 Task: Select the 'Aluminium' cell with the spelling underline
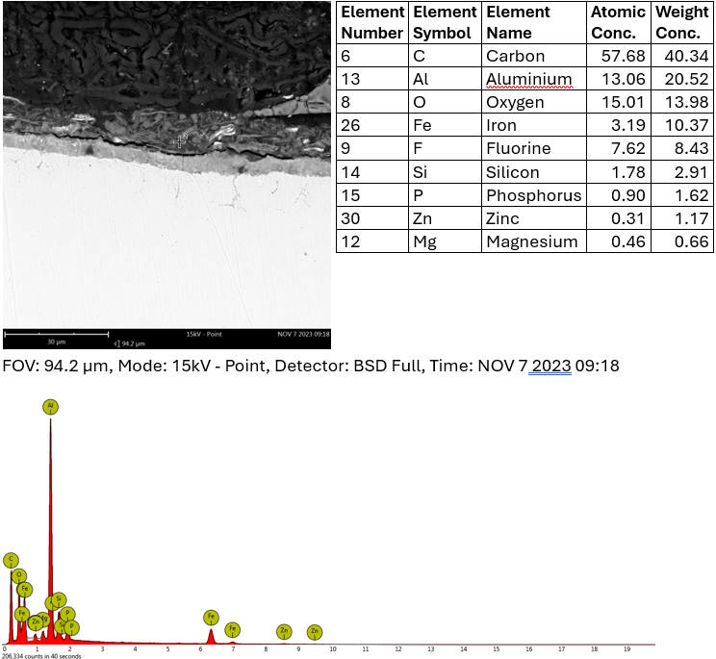pyautogui.click(x=534, y=79)
